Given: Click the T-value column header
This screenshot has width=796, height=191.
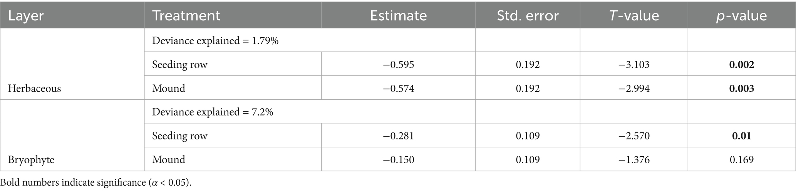Looking at the screenshot, I should [x=634, y=15].
